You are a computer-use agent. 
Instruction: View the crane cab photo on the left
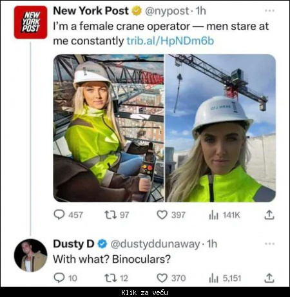coord(108,128)
